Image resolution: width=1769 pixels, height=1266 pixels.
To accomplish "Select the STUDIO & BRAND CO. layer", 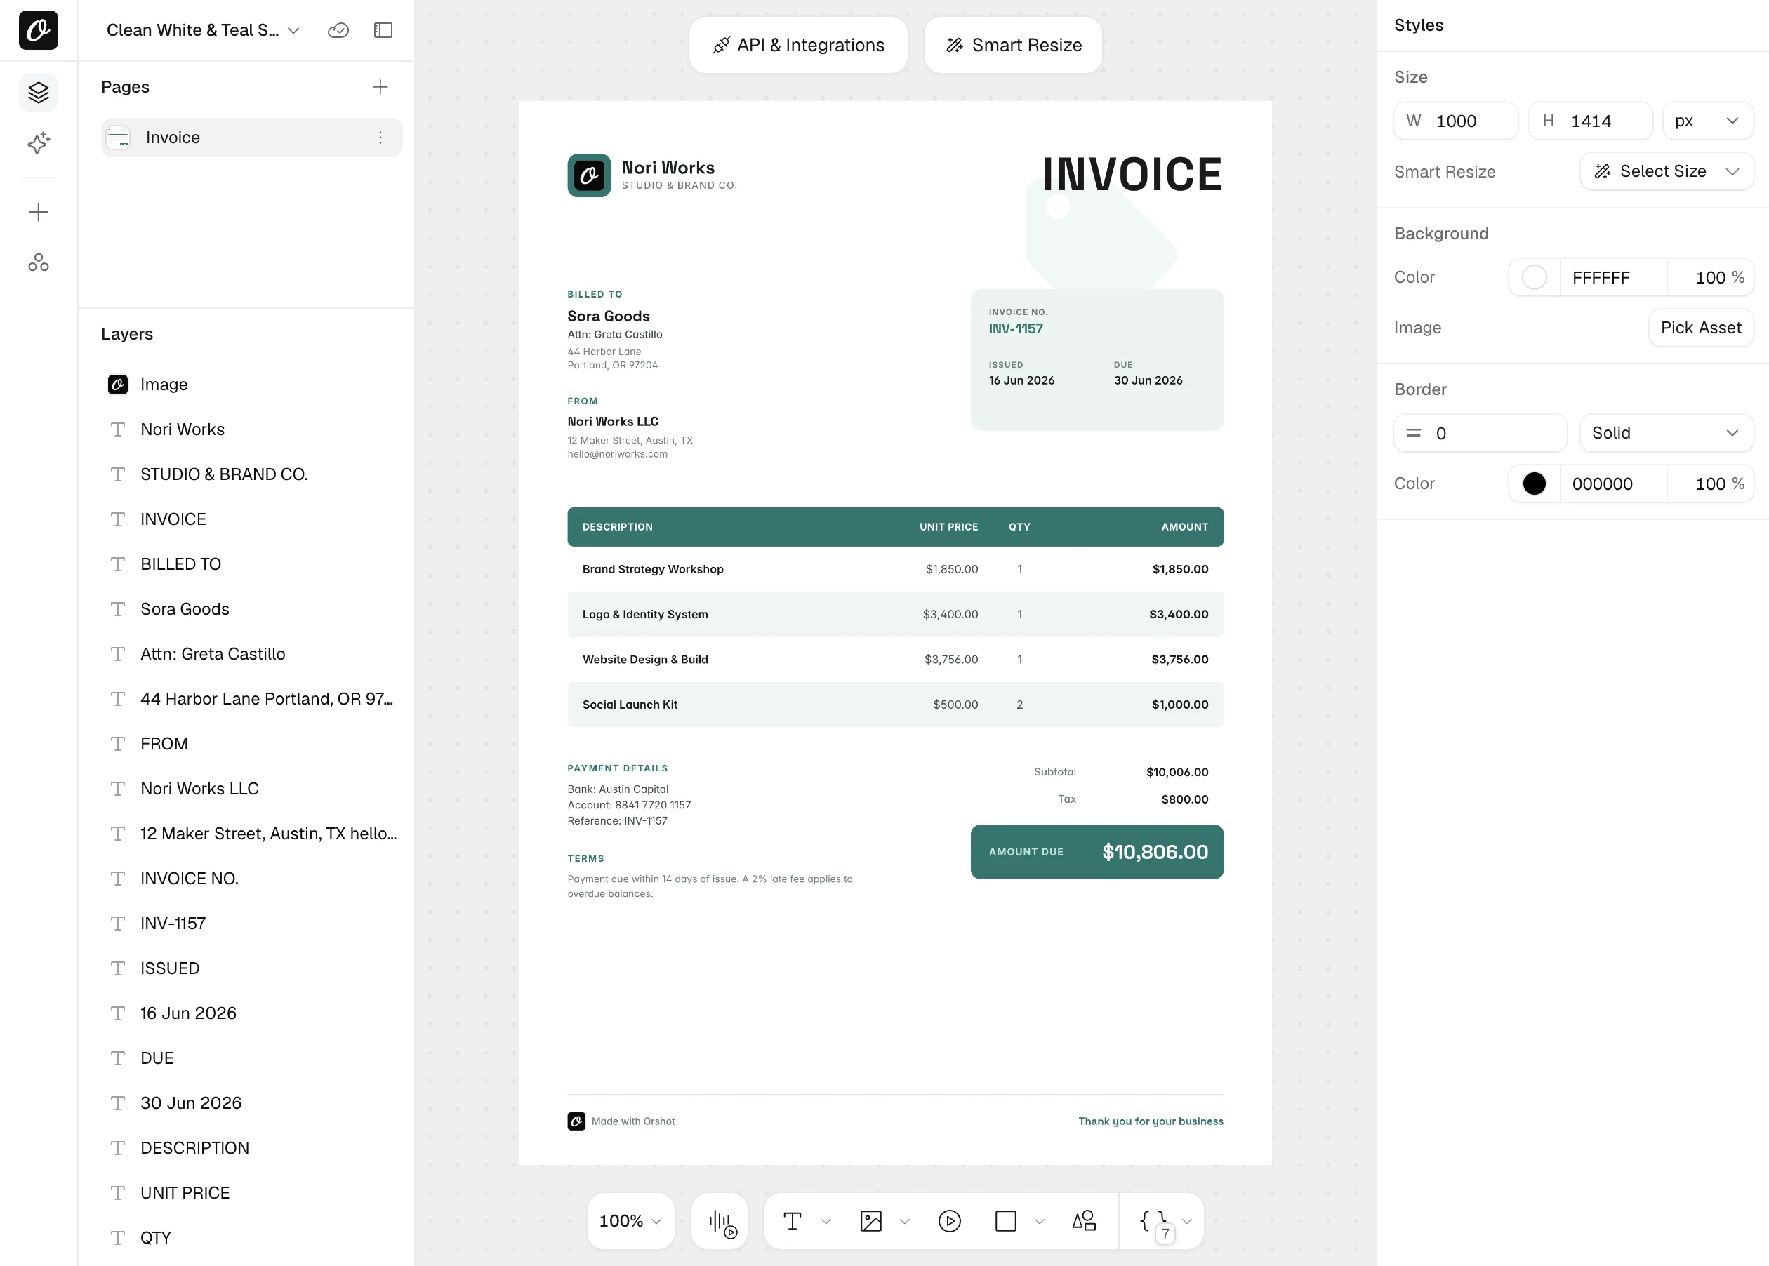I will pyautogui.click(x=251, y=474).
